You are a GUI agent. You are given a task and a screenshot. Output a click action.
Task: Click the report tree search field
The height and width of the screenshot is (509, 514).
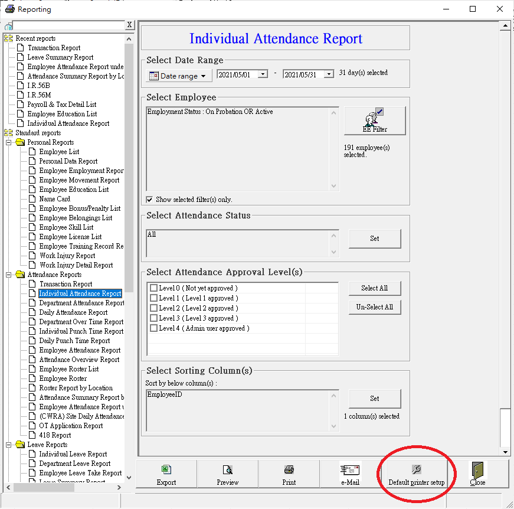pos(69,25)
